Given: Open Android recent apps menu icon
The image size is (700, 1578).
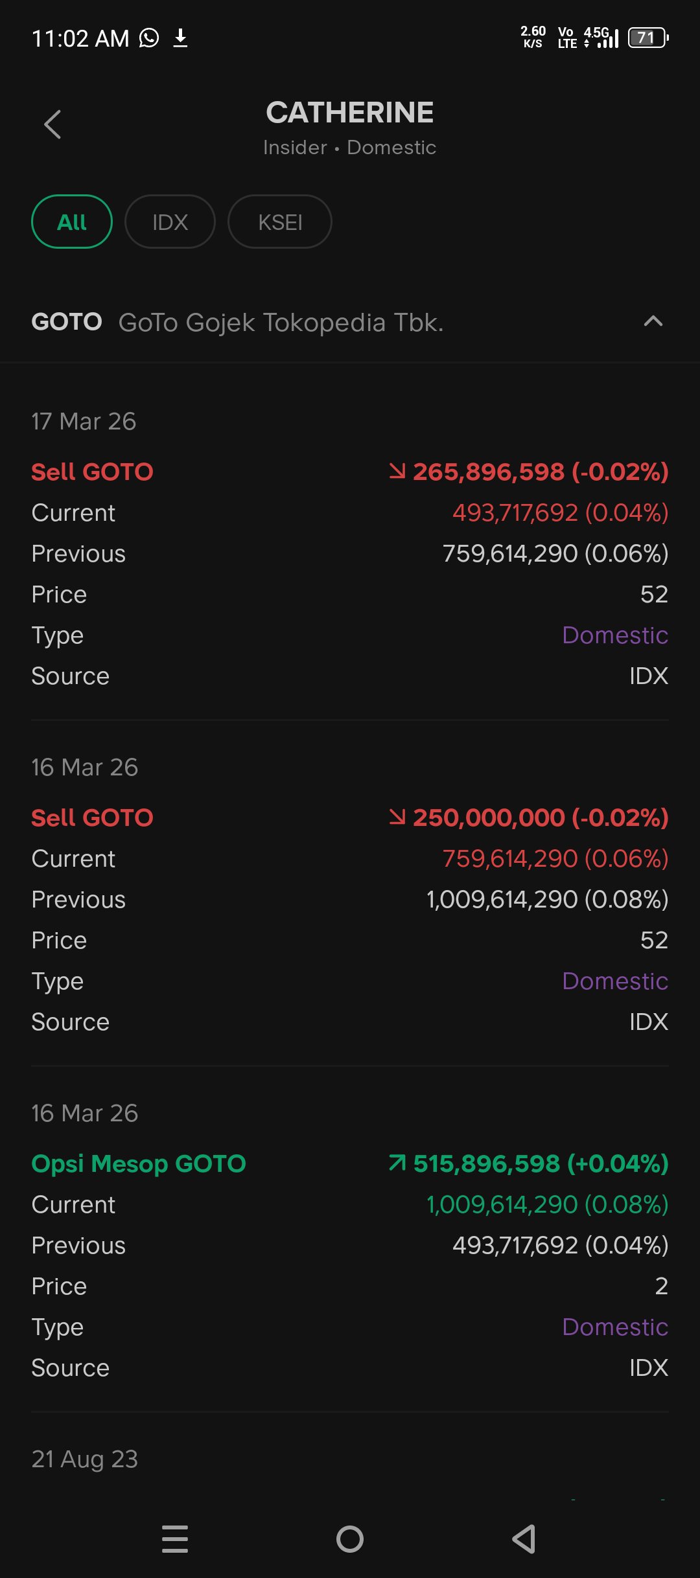Looking at the screenshot, I should (x=175, y=1539).
